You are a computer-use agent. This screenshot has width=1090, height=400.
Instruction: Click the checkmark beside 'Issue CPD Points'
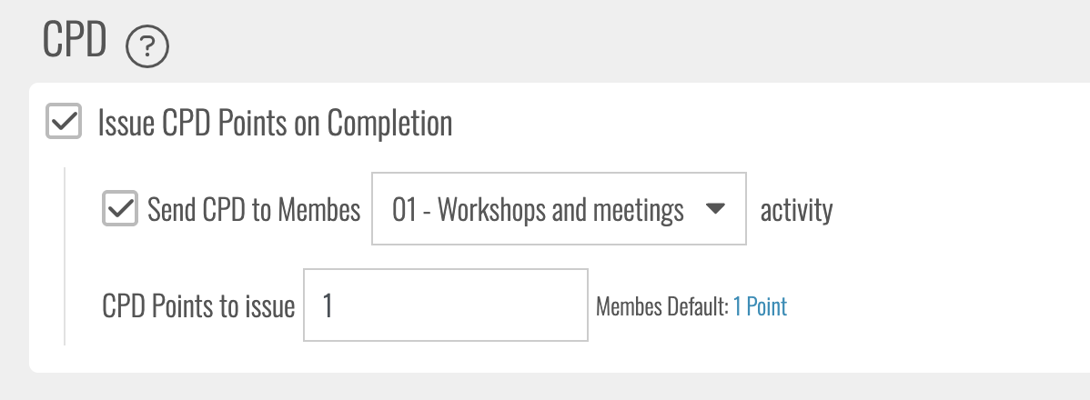pyautogui.click(x=63, y=122)
